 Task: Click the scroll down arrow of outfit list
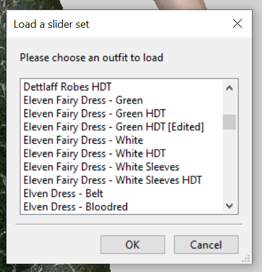pos(230,206)
